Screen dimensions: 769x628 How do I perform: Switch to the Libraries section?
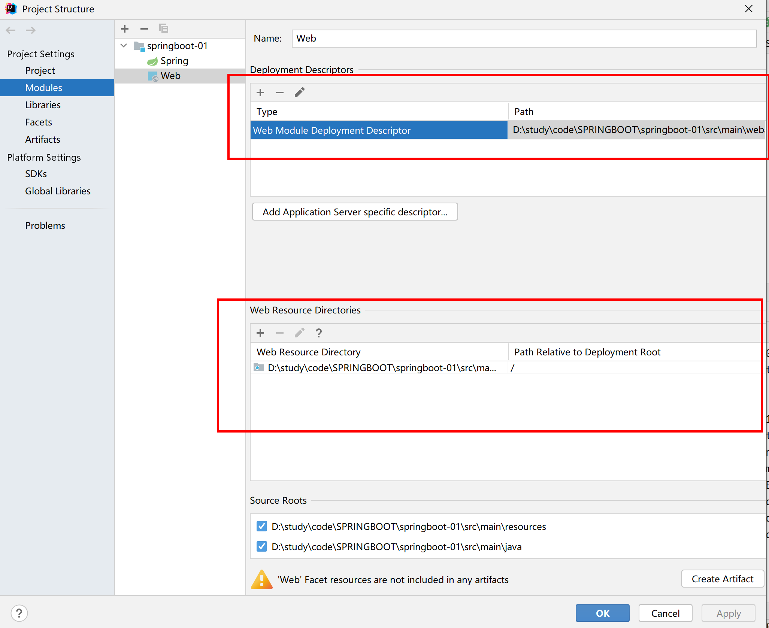tap(43, 105)
